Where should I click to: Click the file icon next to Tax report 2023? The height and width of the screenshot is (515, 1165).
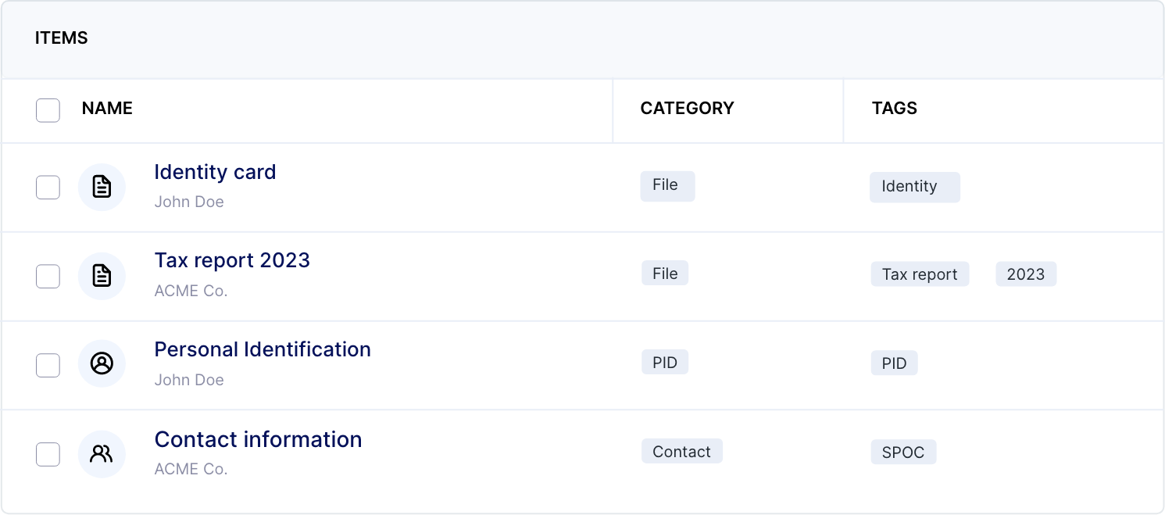(102, 276)
